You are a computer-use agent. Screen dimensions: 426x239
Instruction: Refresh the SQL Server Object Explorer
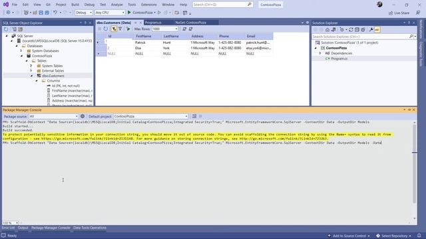click(6, 29)
